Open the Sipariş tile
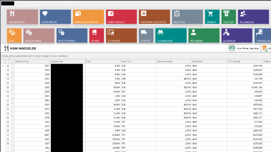 coord(97,35)
